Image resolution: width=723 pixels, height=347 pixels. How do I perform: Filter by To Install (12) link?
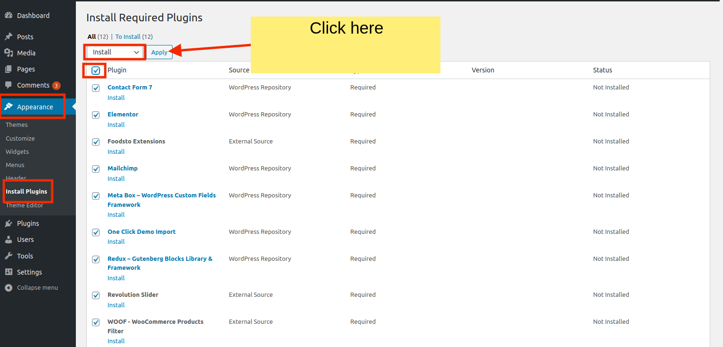134,36
